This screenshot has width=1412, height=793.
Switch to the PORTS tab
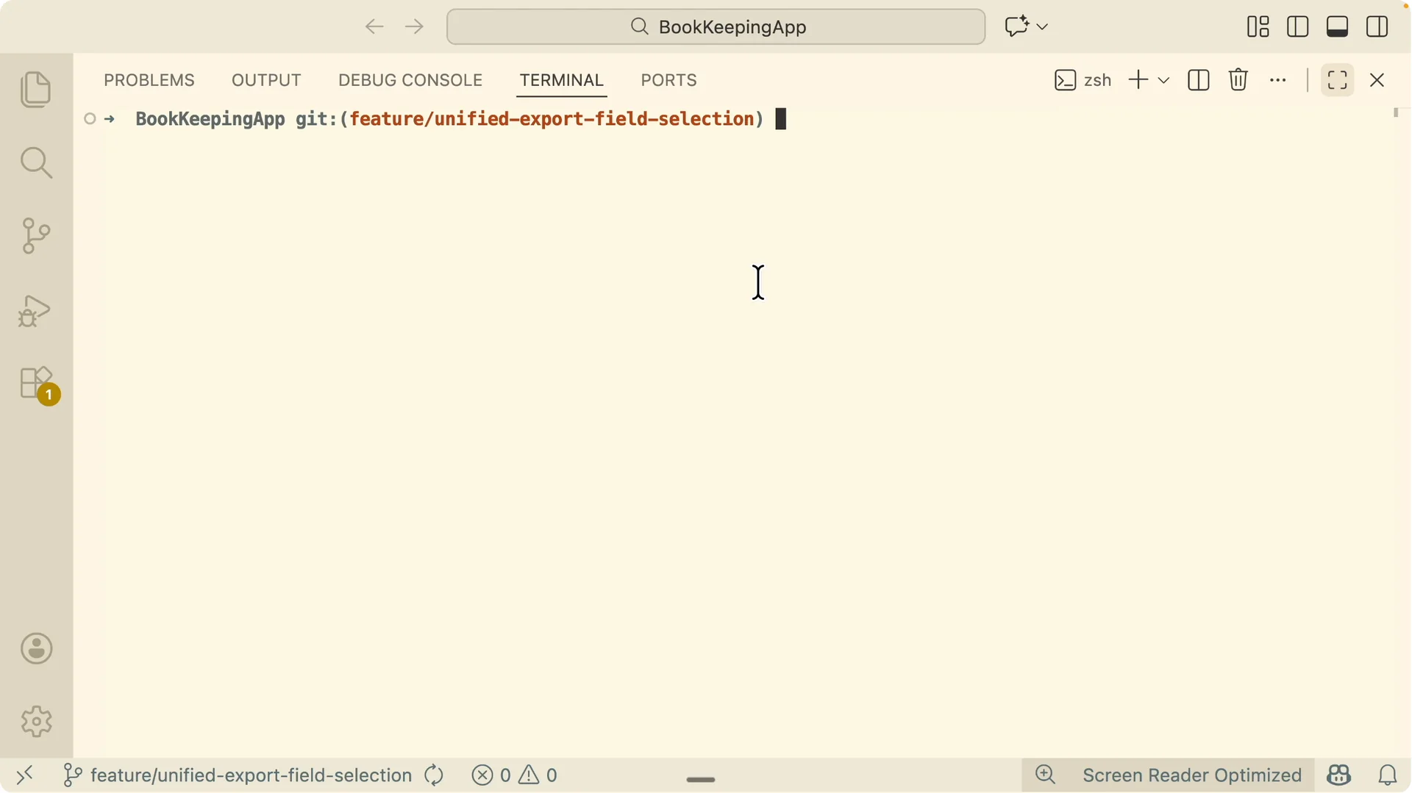pyautogui.click(x=668, y=80)
